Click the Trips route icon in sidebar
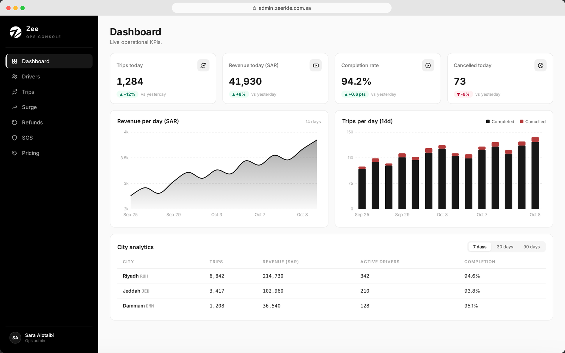565x353 pixels. (14, 92)
